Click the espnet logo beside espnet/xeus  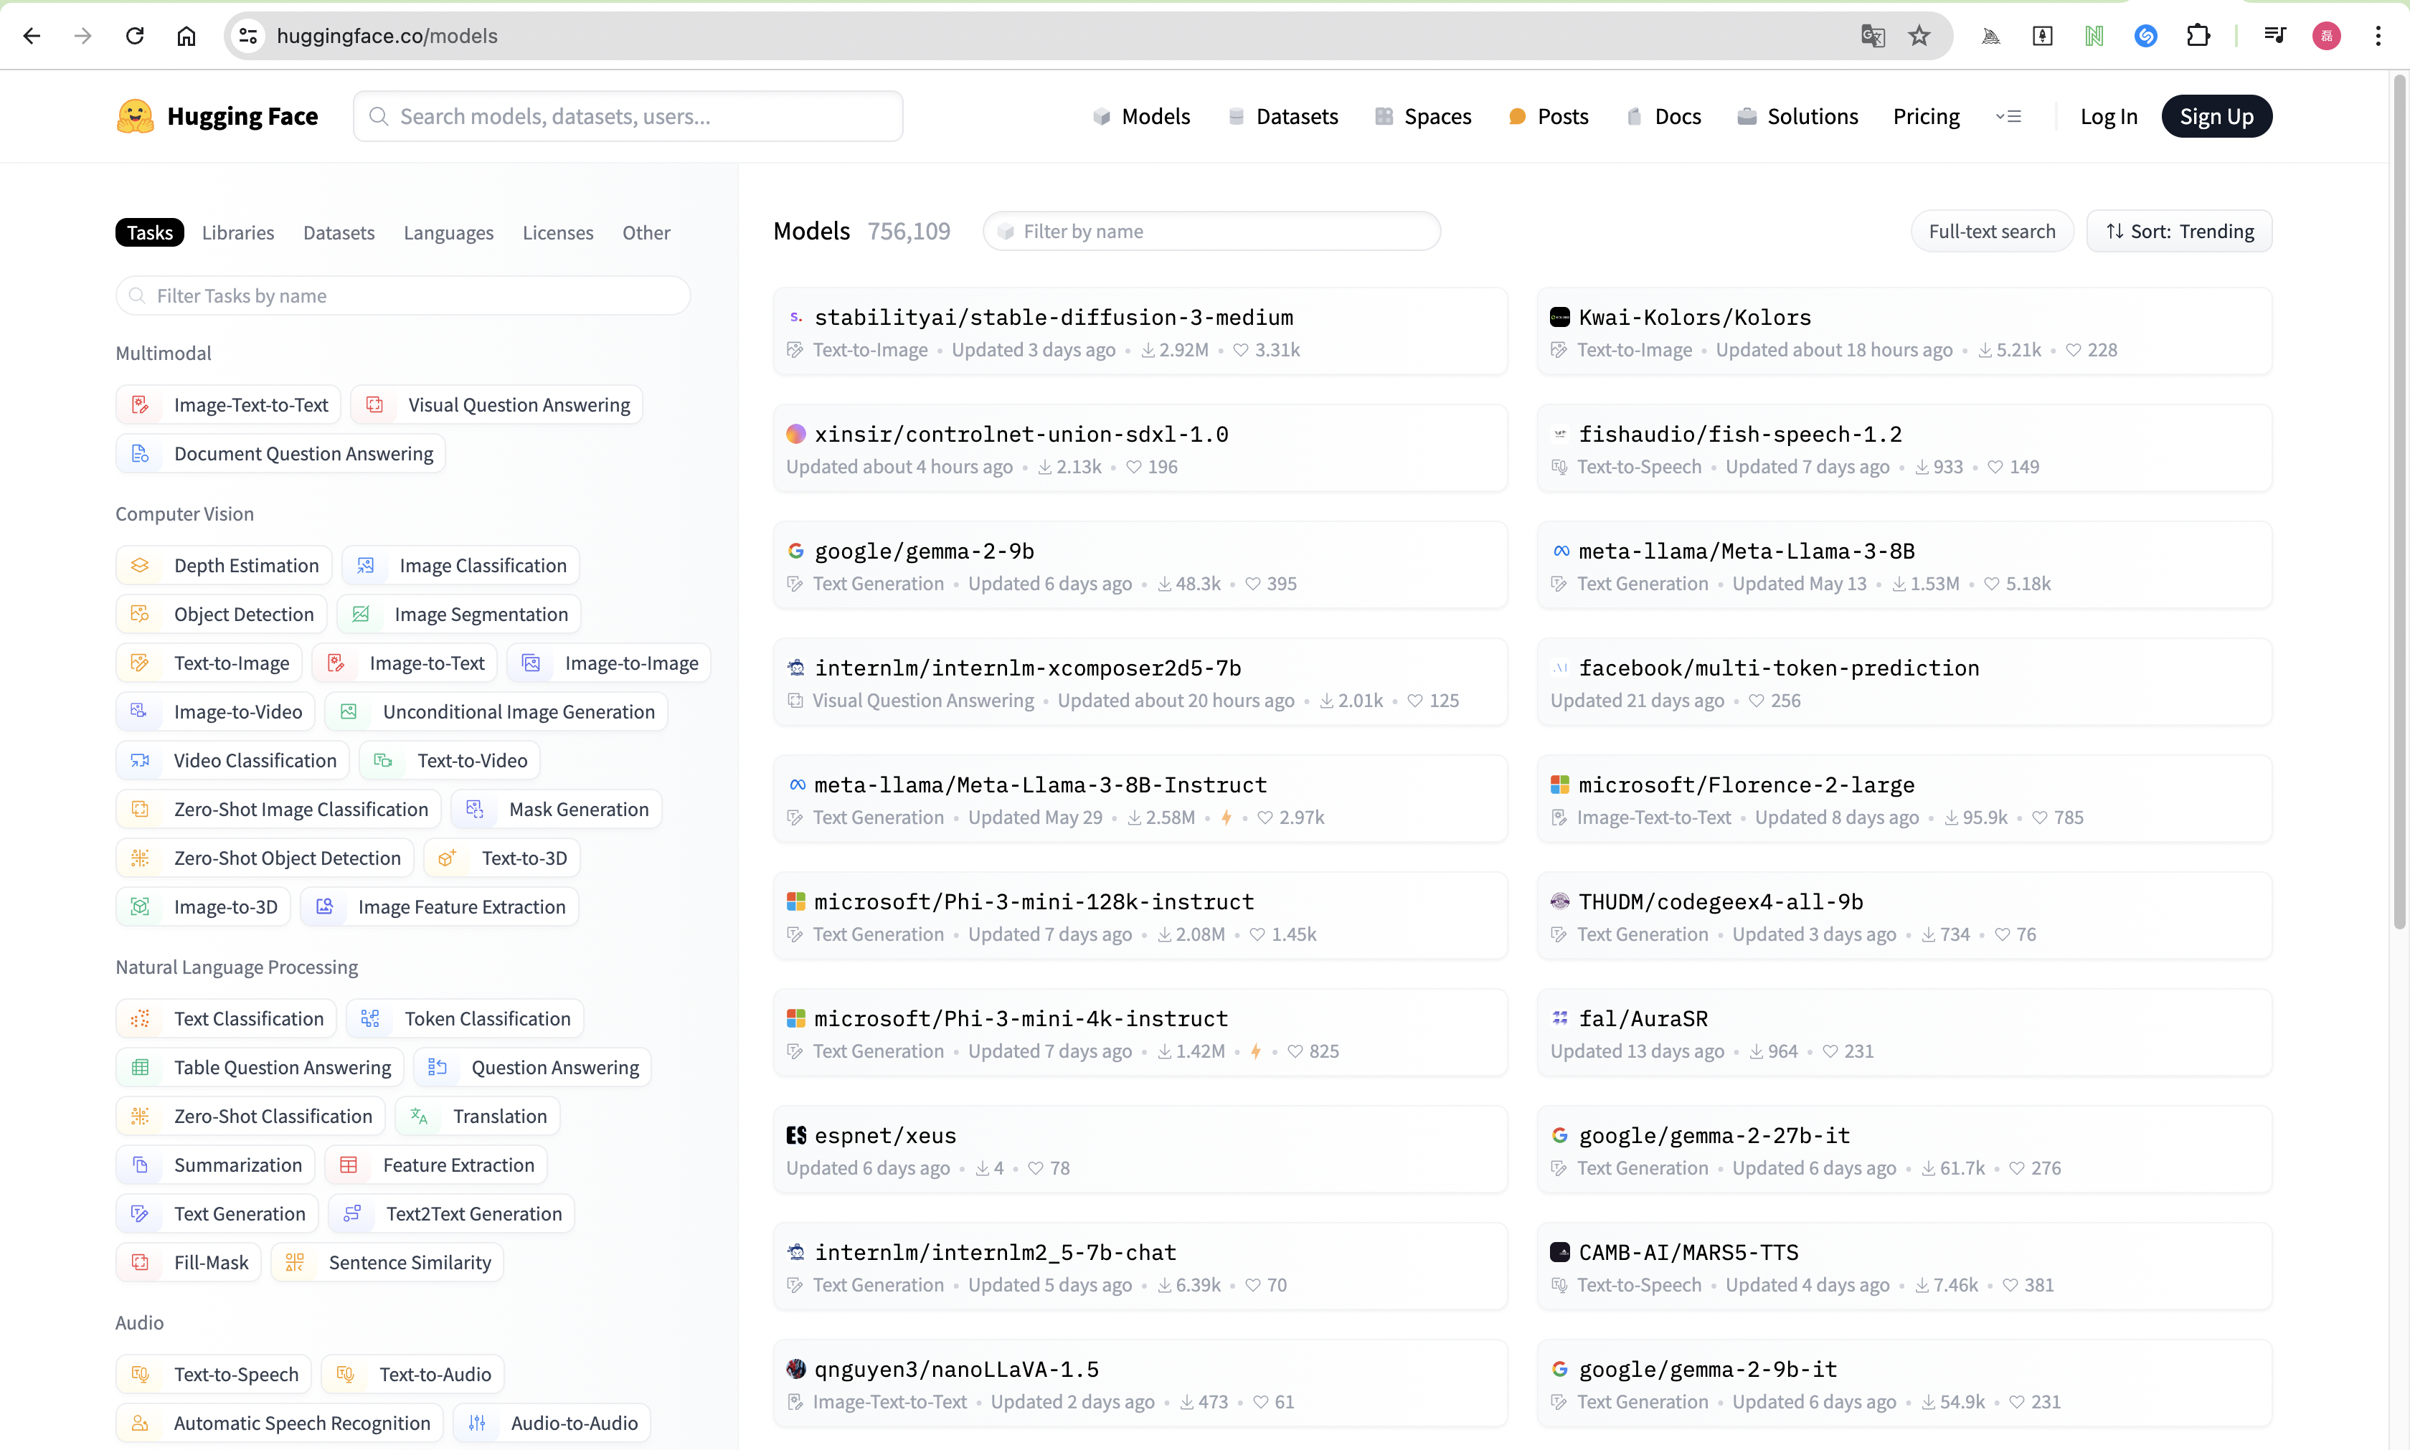795,1135
